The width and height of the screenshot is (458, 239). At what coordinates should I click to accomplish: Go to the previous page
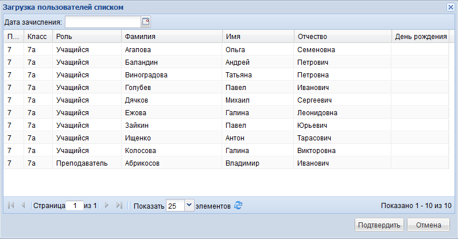click(x=24, y=205)
